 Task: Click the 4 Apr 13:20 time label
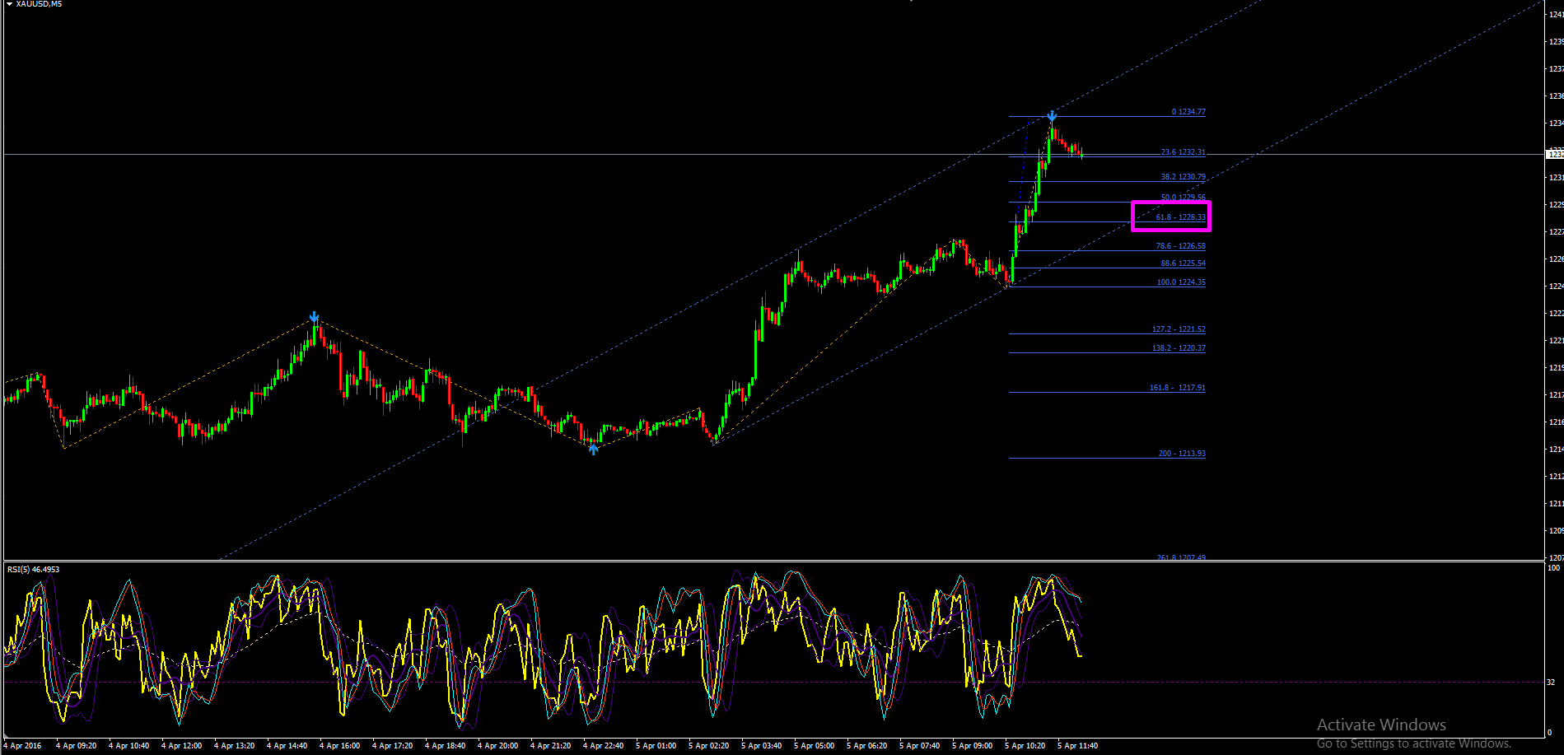tap(235, 746)
